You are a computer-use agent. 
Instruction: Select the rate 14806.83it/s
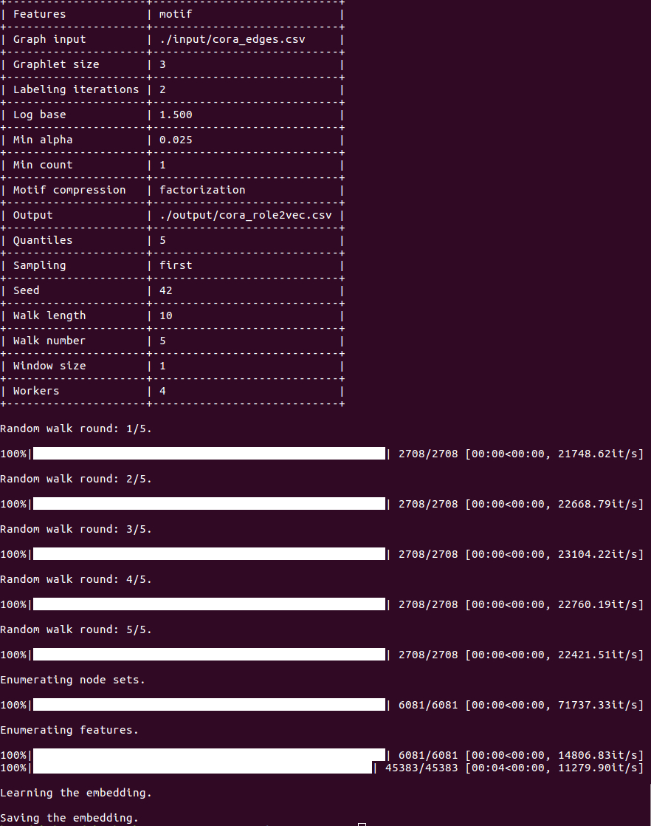tap(598, 755)
